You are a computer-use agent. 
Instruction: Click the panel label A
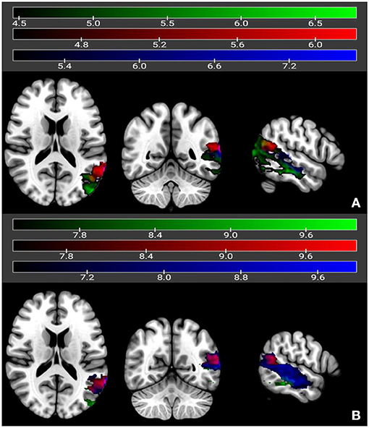(x=356, y=203)
